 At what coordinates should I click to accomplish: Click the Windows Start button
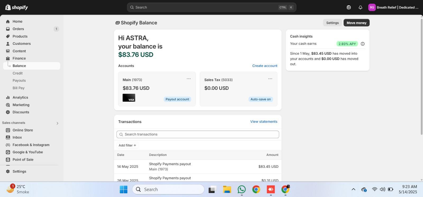pyautogui.click(x=123, y=189)
